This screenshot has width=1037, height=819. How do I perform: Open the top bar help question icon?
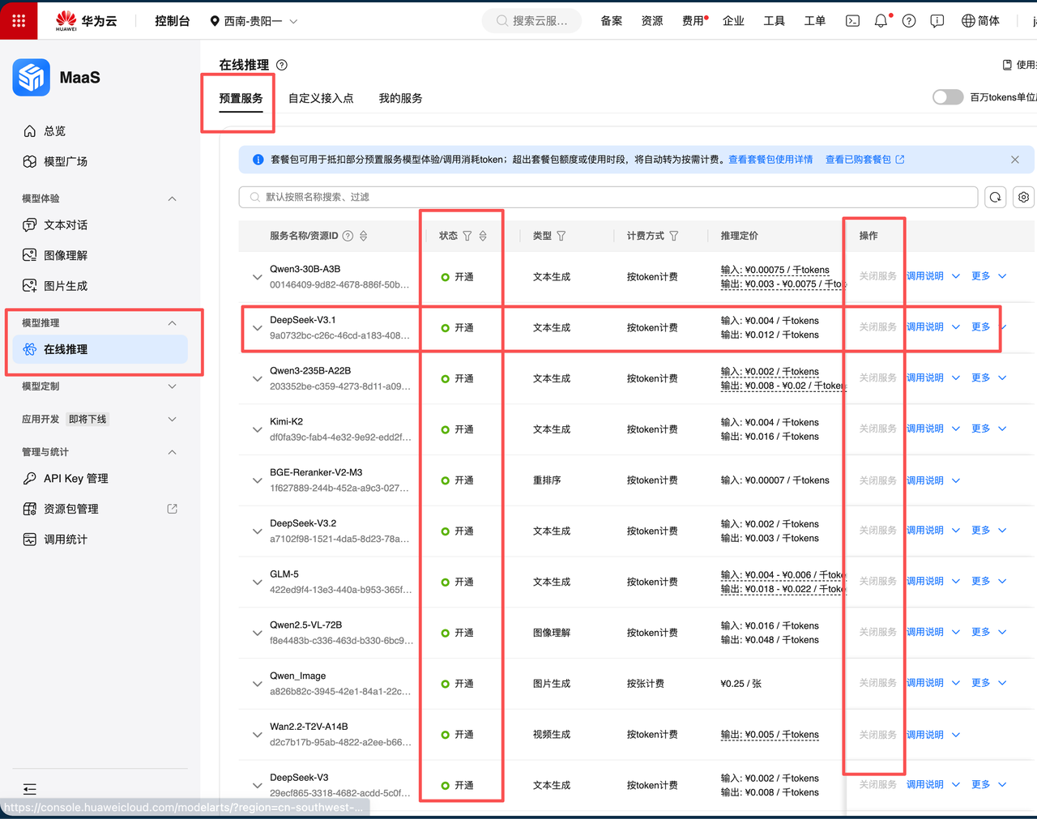point(909,21)
